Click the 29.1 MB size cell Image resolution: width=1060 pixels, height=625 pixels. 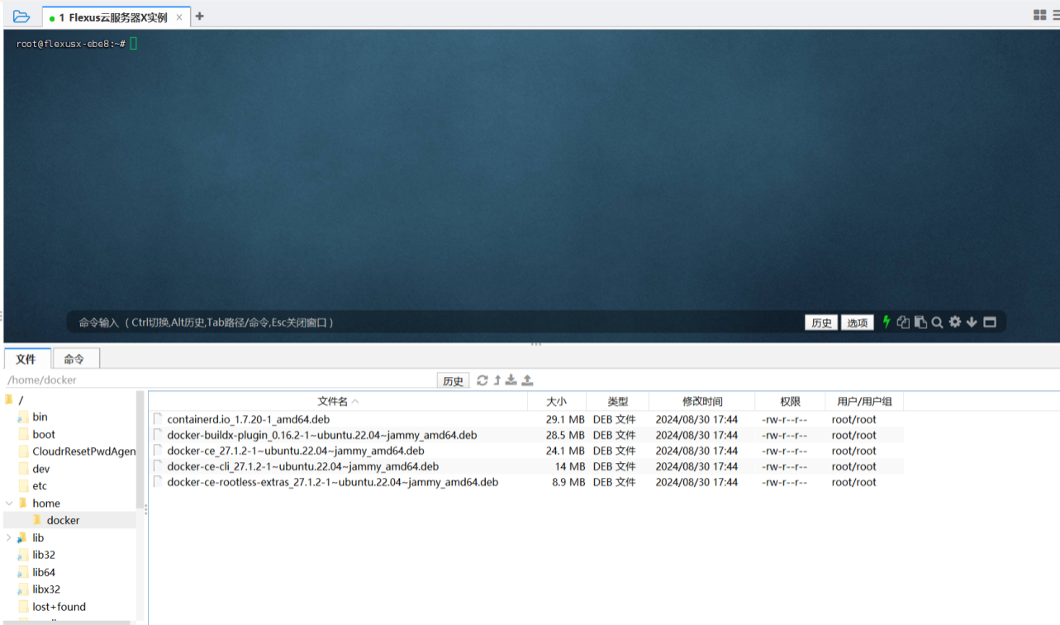[x=565, y=419]
